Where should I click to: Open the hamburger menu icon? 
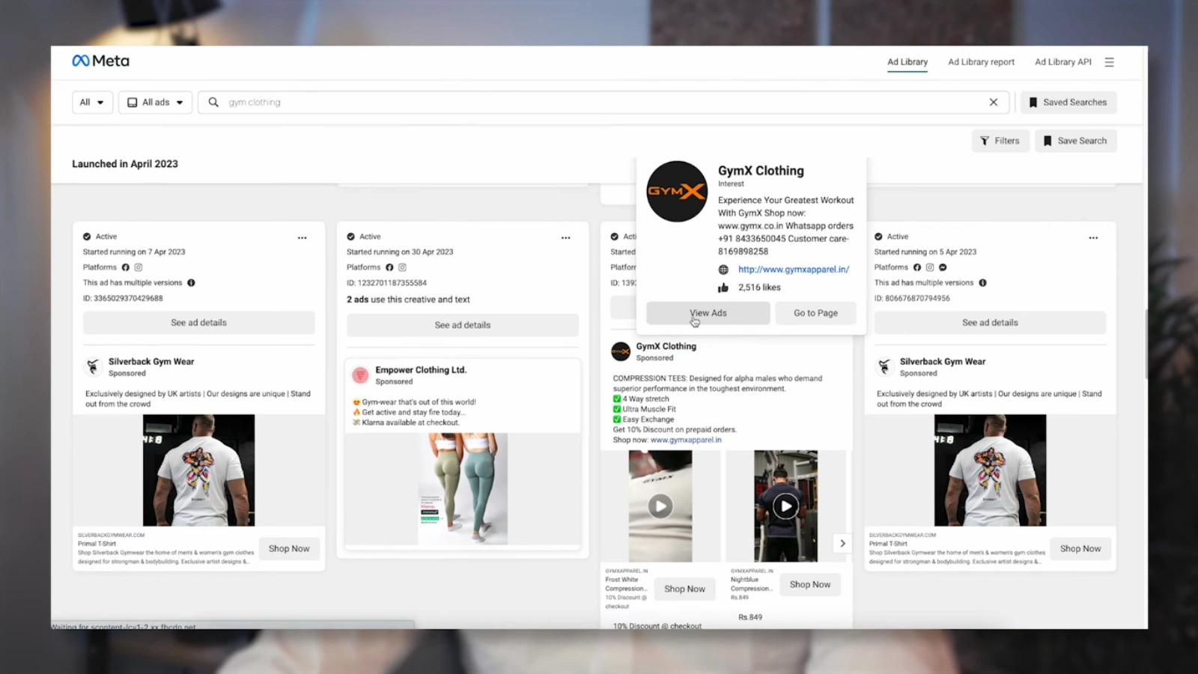click(1109, 62)
